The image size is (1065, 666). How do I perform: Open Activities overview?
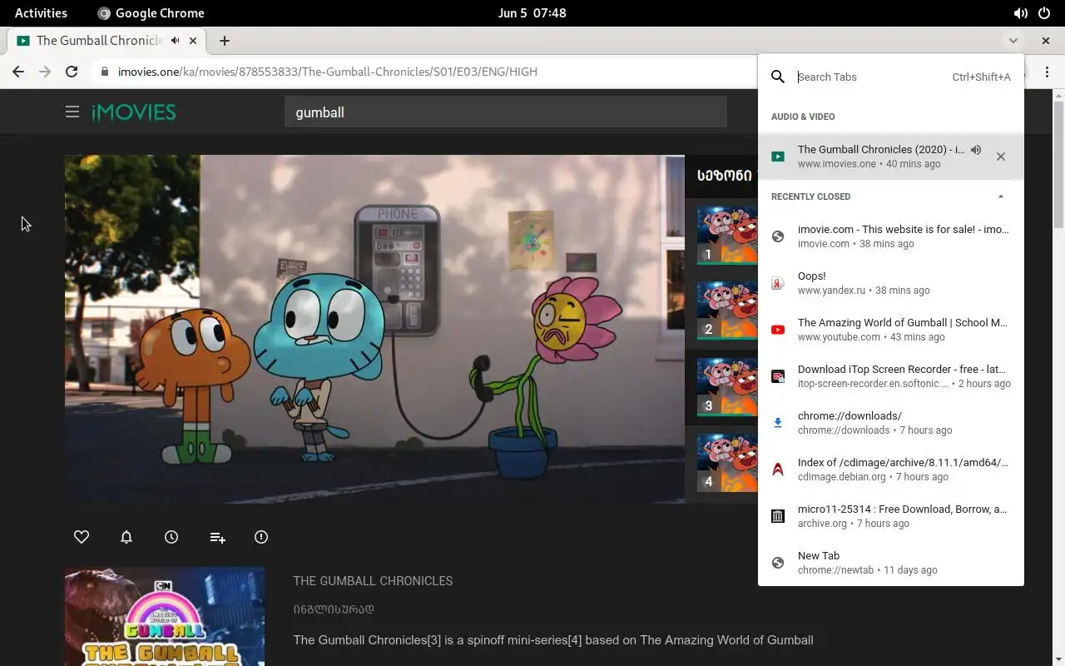pyautogui.click(x=41, y=13)
